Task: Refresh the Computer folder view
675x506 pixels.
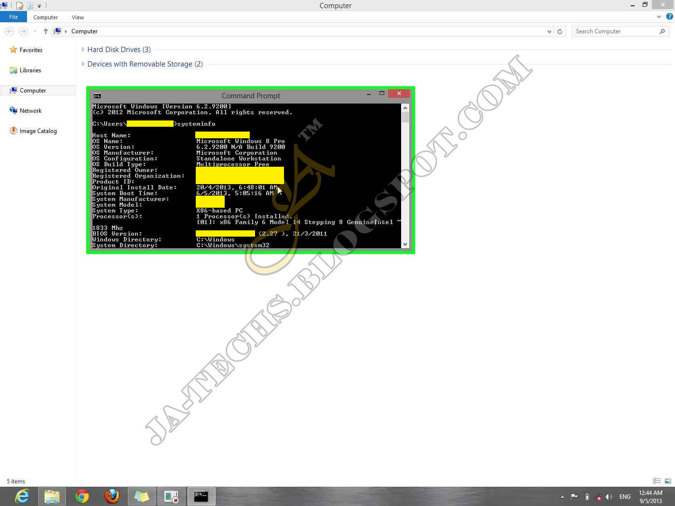Action: pos(560,31)
